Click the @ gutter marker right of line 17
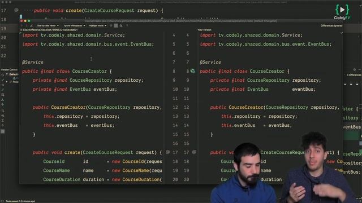 [194, 152]
